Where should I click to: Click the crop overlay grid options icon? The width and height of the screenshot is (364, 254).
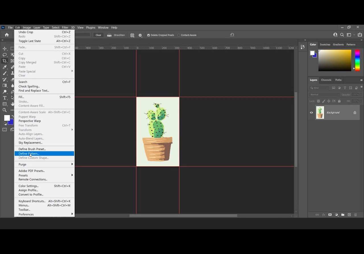pos(132,35)
